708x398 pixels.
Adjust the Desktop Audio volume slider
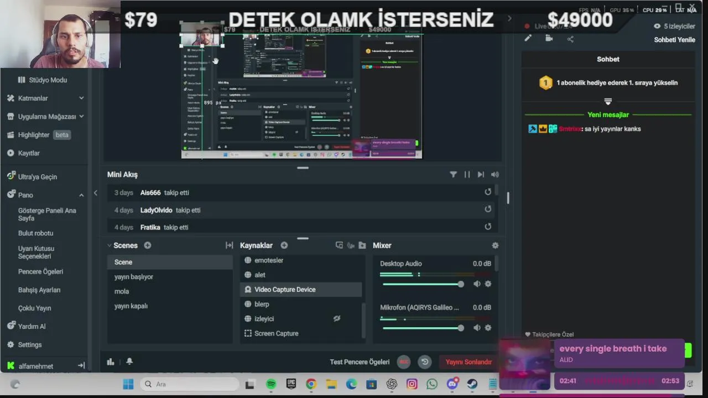pyautogui.click(x=423, y=284)
